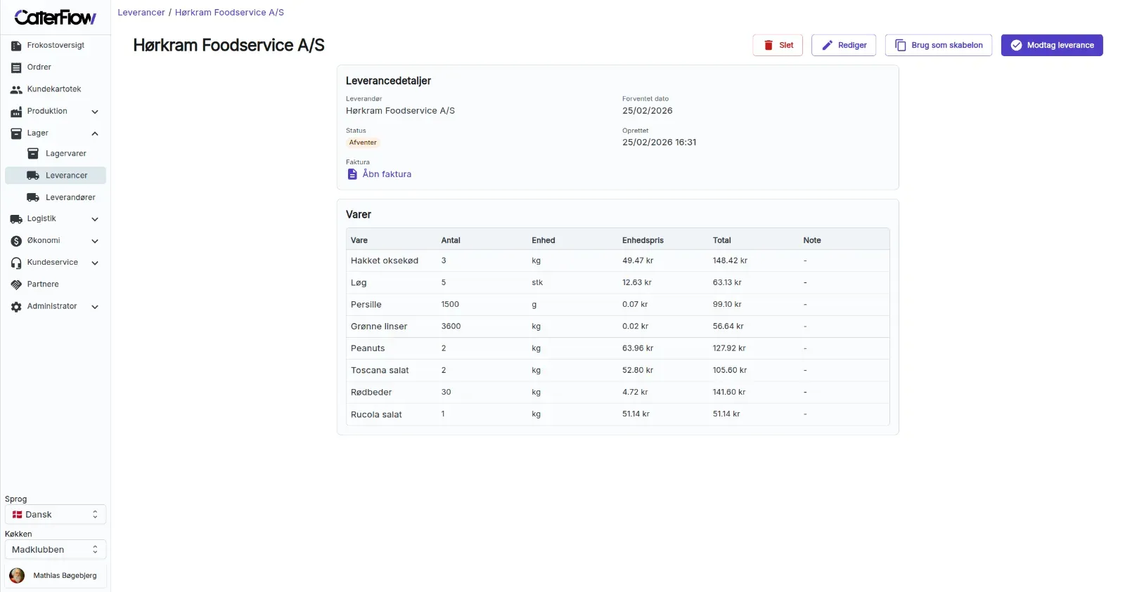
Task: Click the user avatar picture
Action: (x=17, y=576)
